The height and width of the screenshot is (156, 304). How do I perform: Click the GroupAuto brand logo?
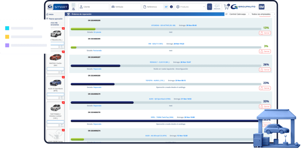pos(243,7)
